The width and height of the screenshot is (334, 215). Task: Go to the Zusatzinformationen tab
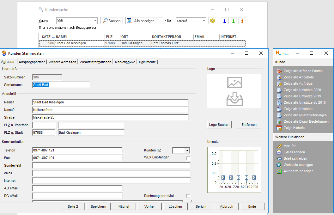[x=95, y=62]
